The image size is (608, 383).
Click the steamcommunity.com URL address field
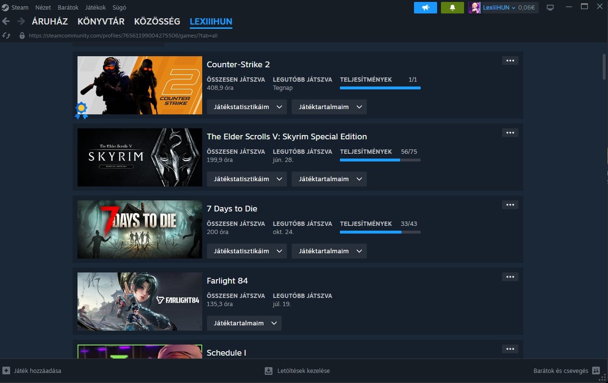coord(123,36)
